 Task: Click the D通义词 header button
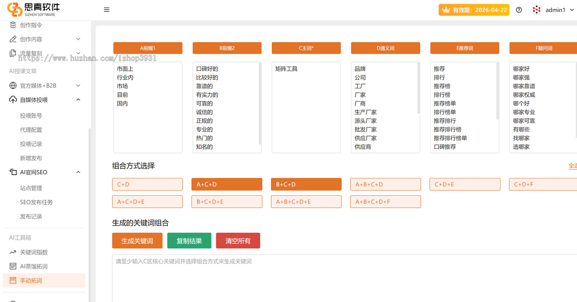point(386,48)
